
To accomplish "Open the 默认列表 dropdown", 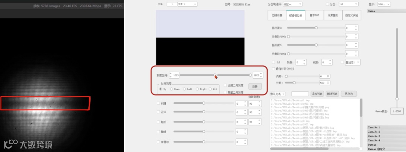I will [x=277, y=94].
